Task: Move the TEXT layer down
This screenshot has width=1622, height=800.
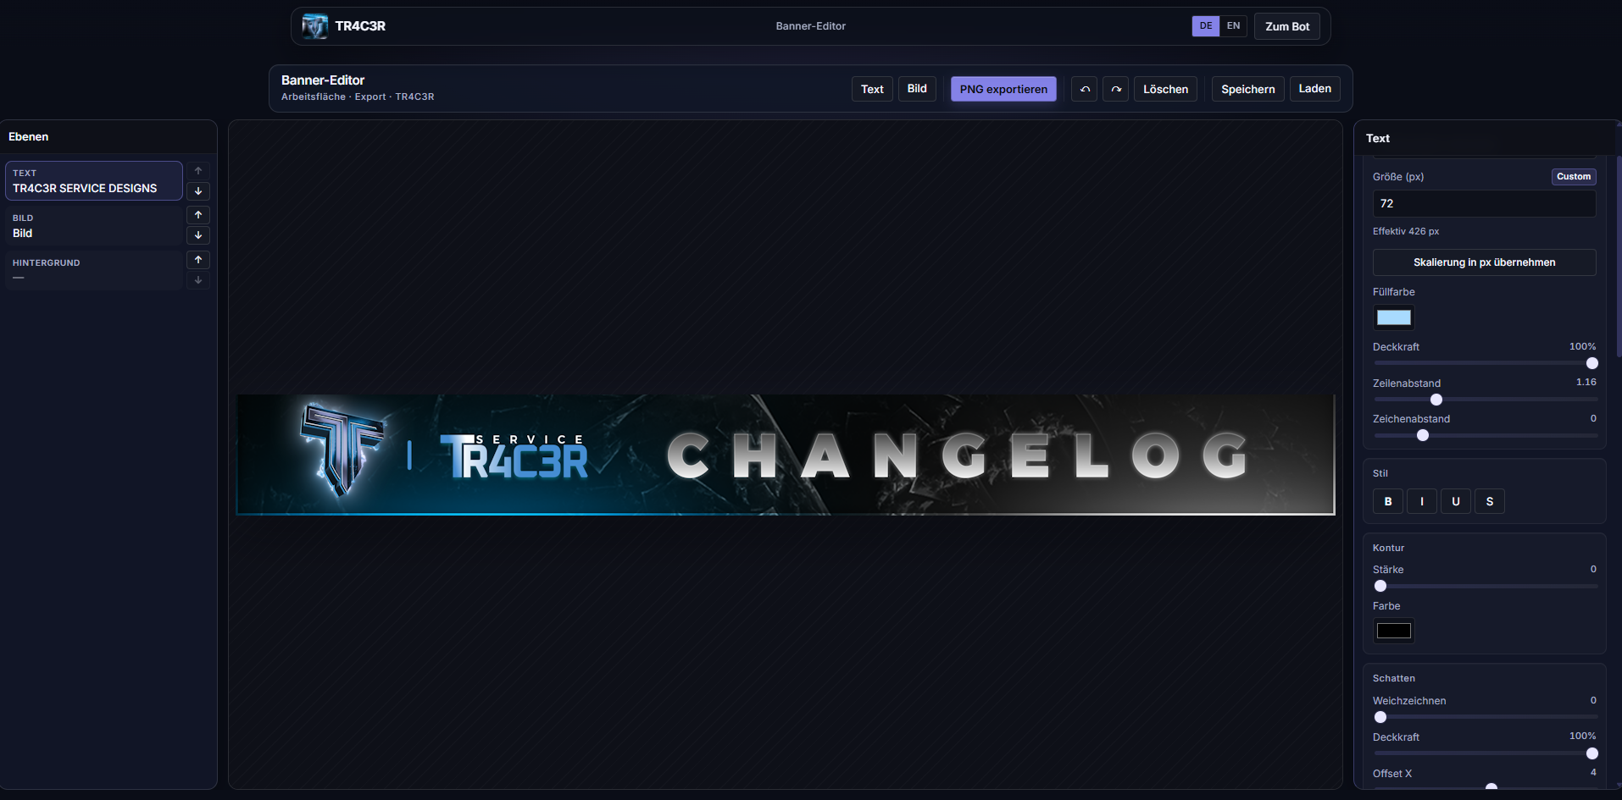Action: (198, 191)
